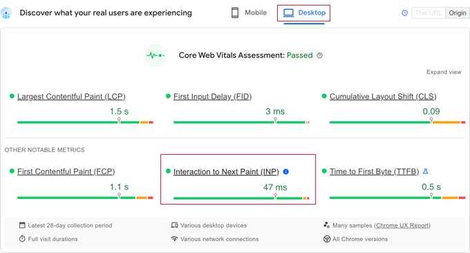
Task: Click the calendar icon for 28-day collection period
Action: pos(22,225)
